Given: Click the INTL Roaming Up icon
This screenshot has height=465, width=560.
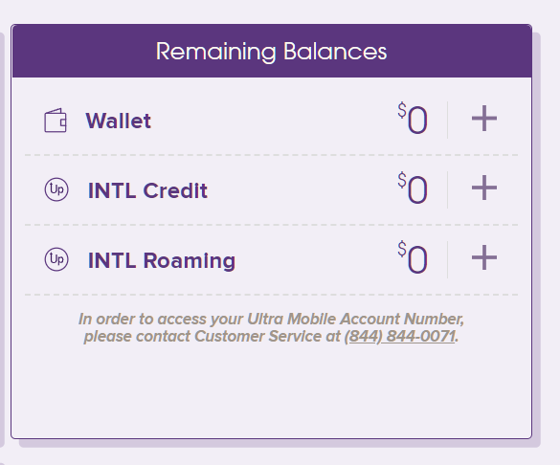Looking at the screenshot, I should 56,259.
